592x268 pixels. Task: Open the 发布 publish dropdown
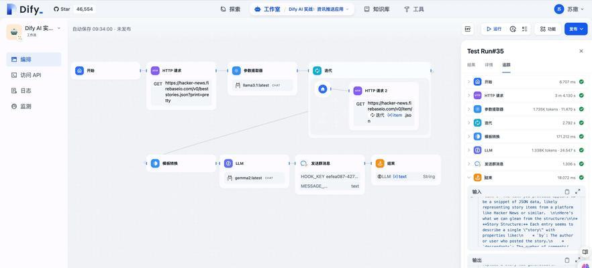(x=576, y=29)
